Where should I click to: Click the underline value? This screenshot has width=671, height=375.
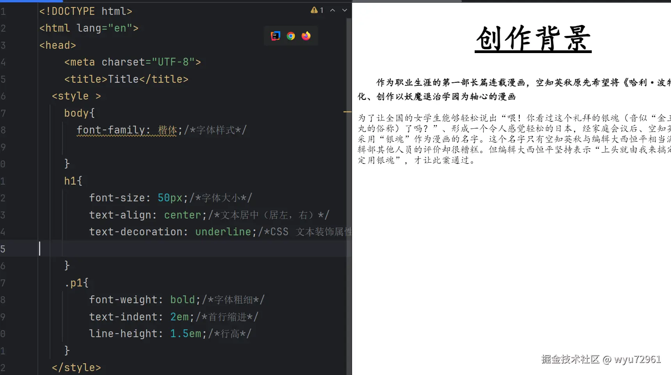pyautogui.click(x=223, y=232)
